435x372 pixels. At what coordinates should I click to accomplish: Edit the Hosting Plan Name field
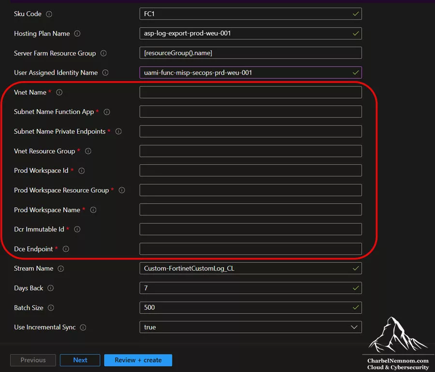(250, 33)
